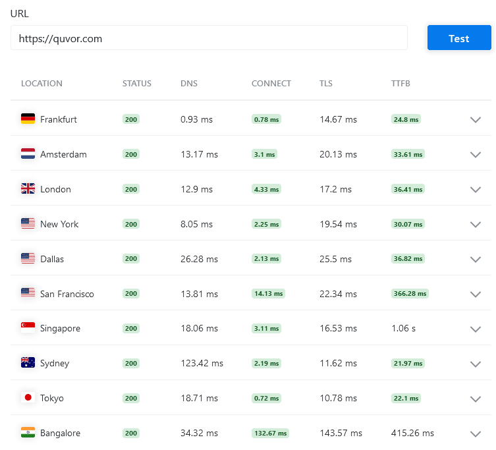Click the TTFB column header

click(400, 84)
